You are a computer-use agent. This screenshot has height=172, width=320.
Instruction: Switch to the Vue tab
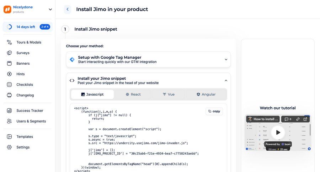169,94
